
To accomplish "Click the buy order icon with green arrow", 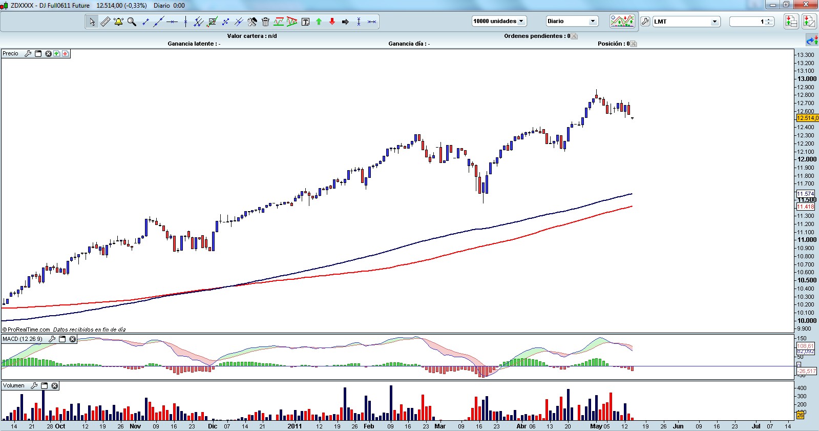I will [791, 21].
